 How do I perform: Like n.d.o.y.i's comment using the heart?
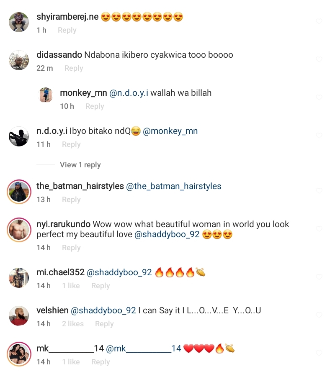point(319,136)
